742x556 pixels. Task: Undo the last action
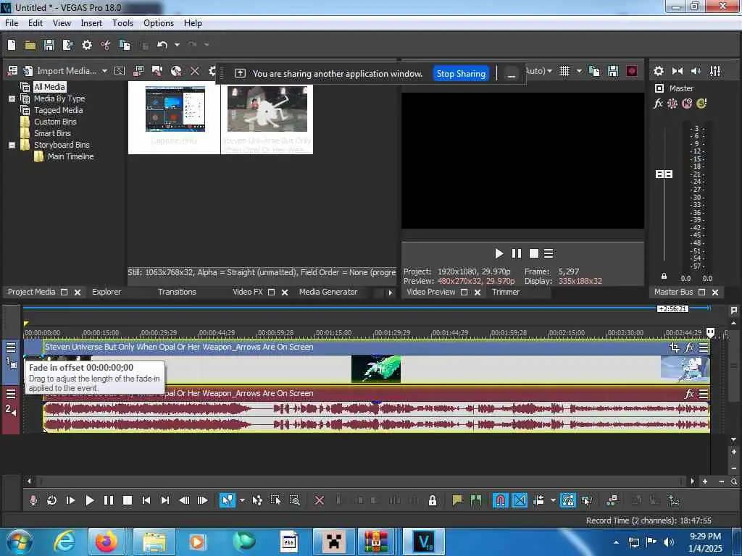click(x=162, y=45)
